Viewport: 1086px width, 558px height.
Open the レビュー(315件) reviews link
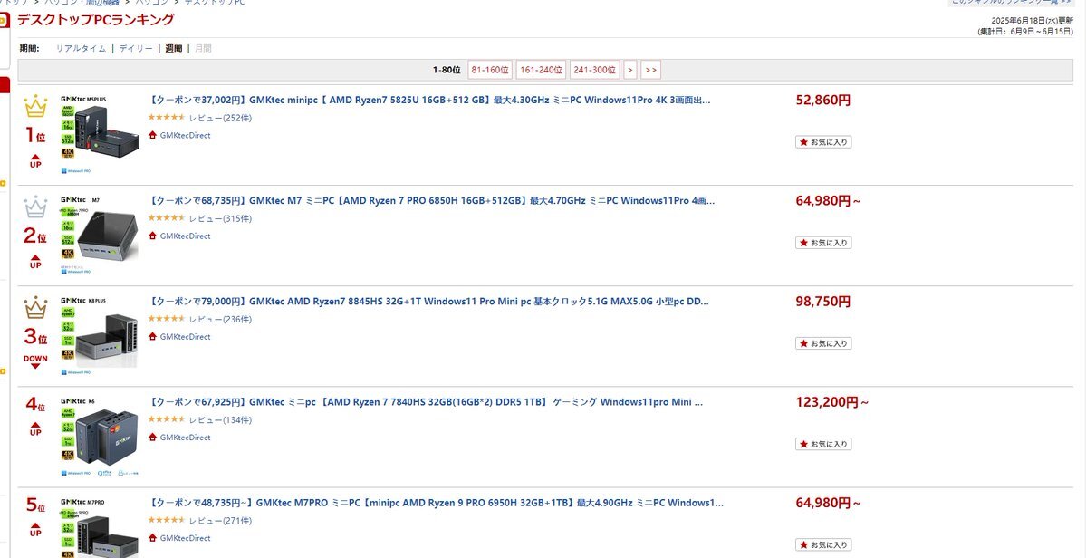[x=220, y=219]
